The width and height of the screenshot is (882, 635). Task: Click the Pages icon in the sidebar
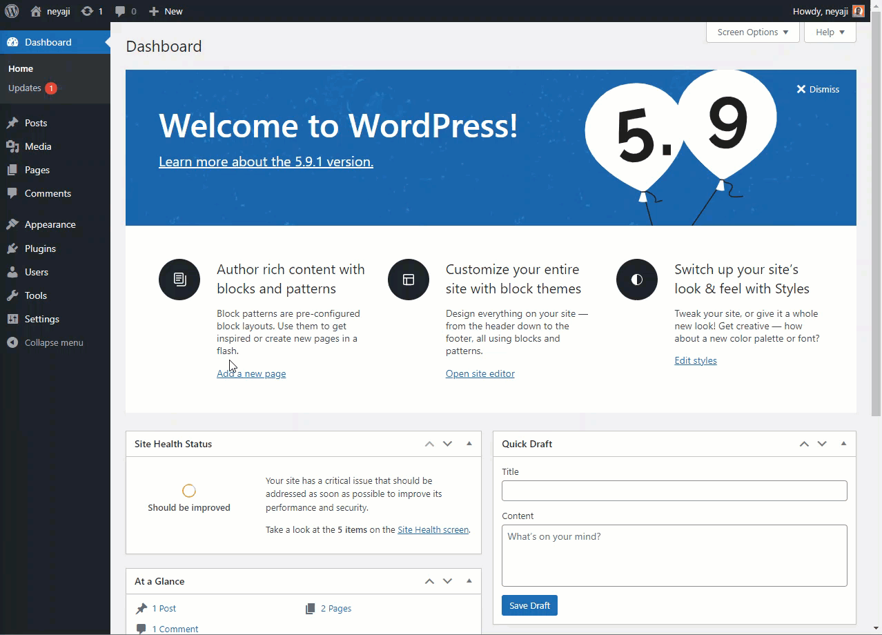(12, 170)
